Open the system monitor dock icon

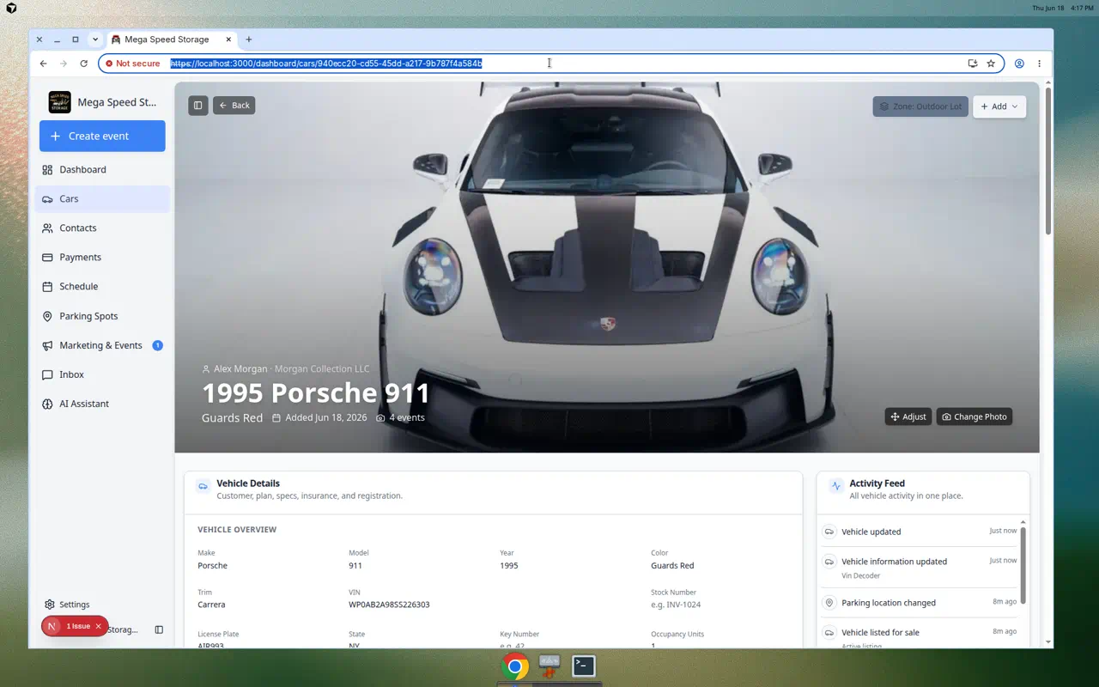[x=549, y=666]
